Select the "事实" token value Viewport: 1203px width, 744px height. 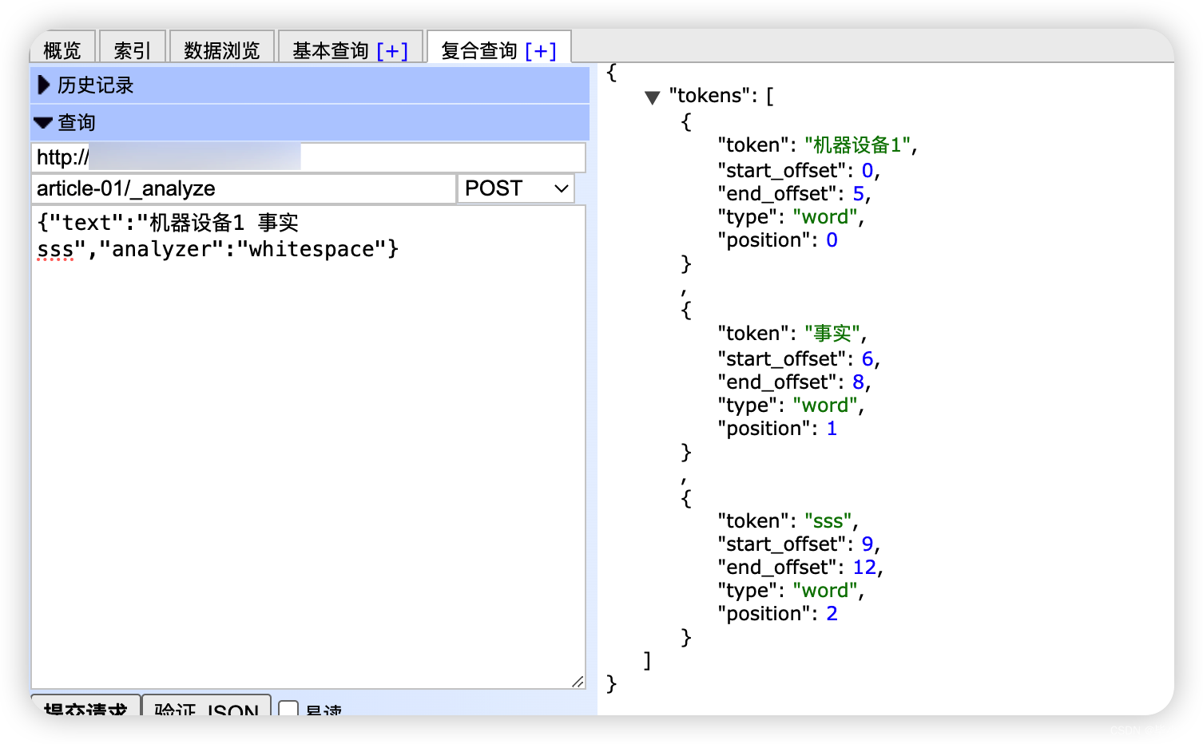(x=832, y=334)
